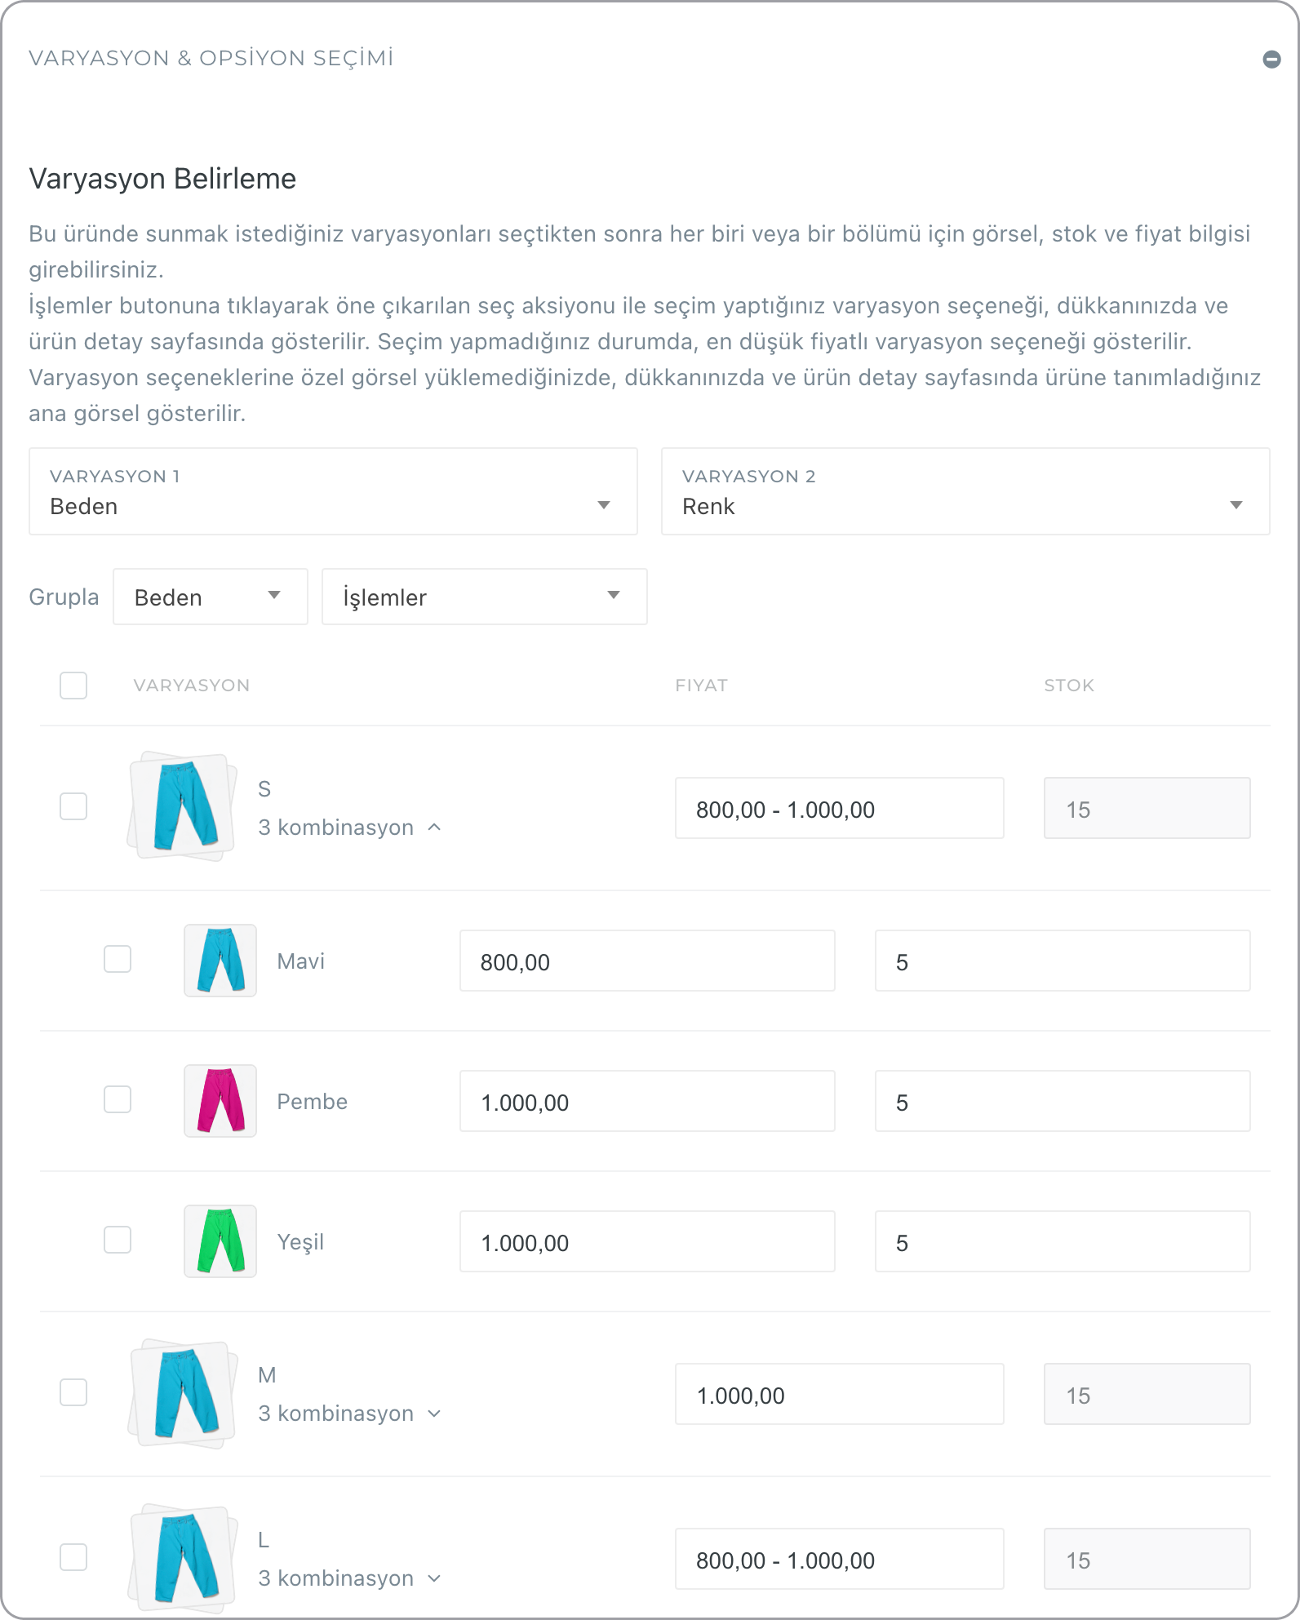
Task: Collapse the Varyasyon & Opsiyon Seçimi panel
Action: [x=1271, y=60]
